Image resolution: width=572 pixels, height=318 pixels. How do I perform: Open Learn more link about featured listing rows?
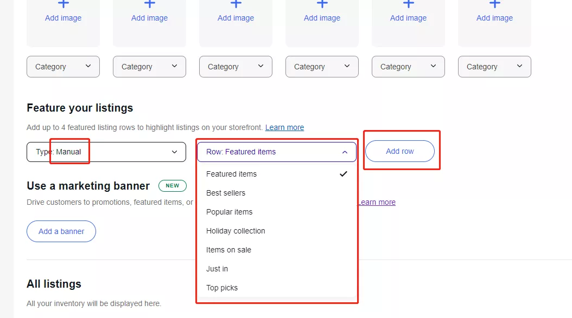[284, 127]
